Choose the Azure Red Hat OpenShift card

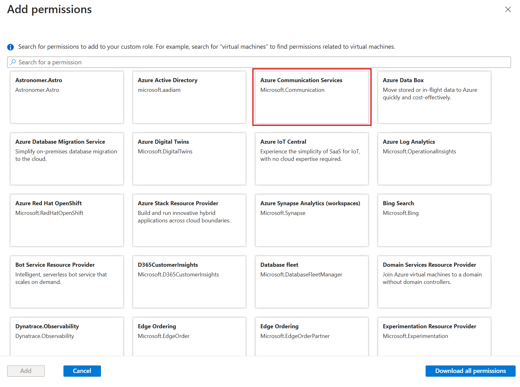coord(67,220)
